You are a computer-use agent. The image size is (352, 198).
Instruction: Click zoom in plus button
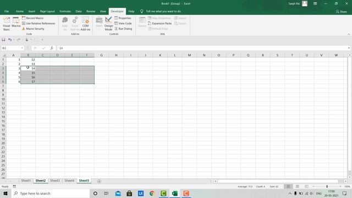tap(340, 186)
